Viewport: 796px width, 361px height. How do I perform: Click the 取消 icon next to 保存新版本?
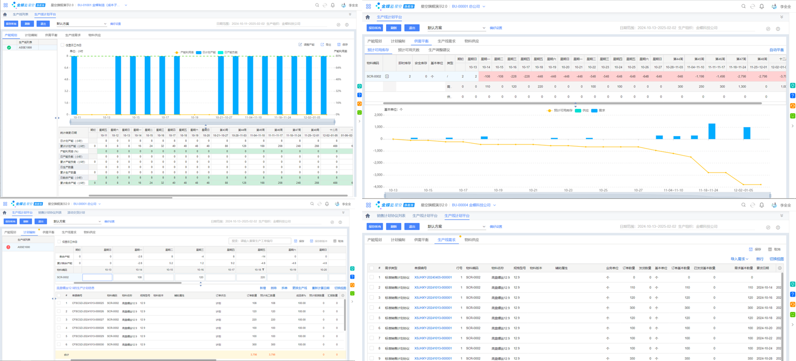(x=335, y=241)
